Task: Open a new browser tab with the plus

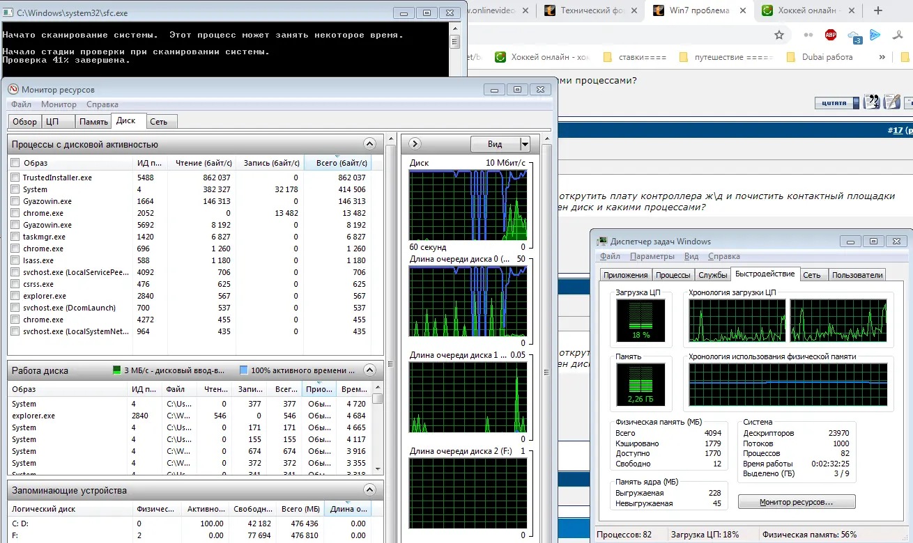Action: pyautogui.click(x=878, y=10)
